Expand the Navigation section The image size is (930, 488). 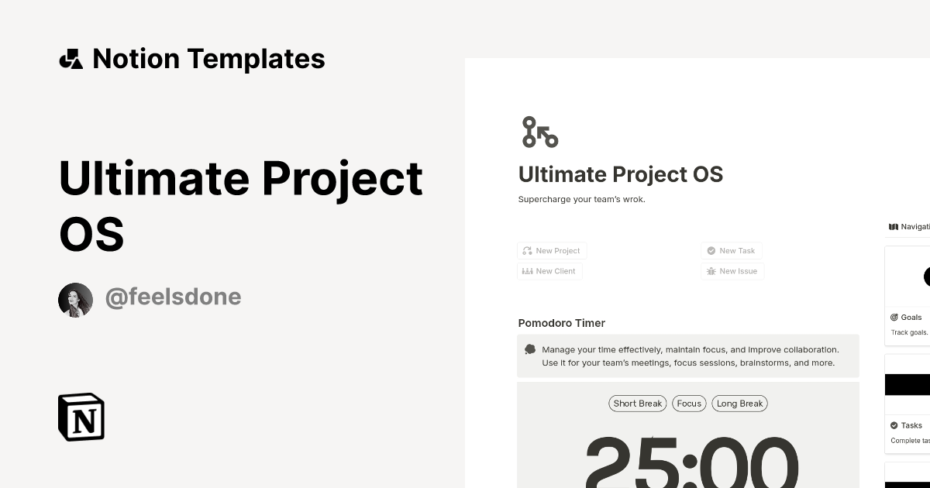pyautogui.click(x=911, y=226)
